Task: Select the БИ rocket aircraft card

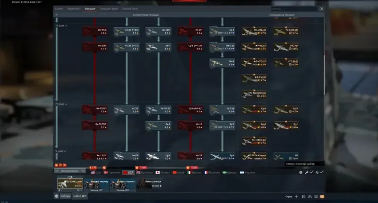Action: pyautogui.click(x=286, y=157)
